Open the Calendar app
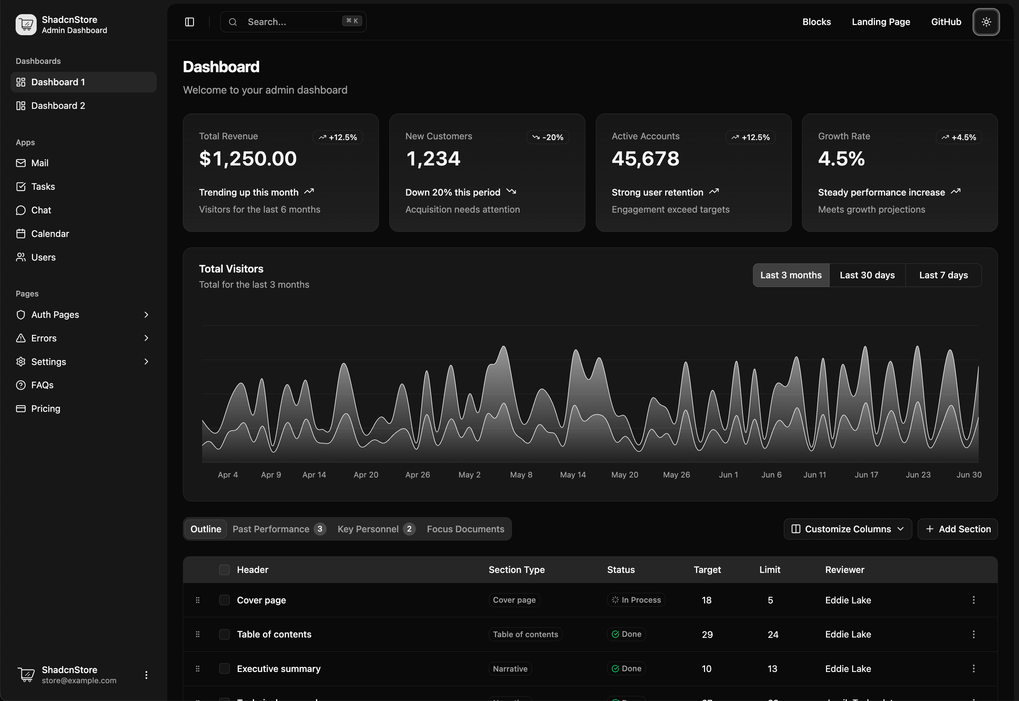1019x701 pixels. point(50,233)
